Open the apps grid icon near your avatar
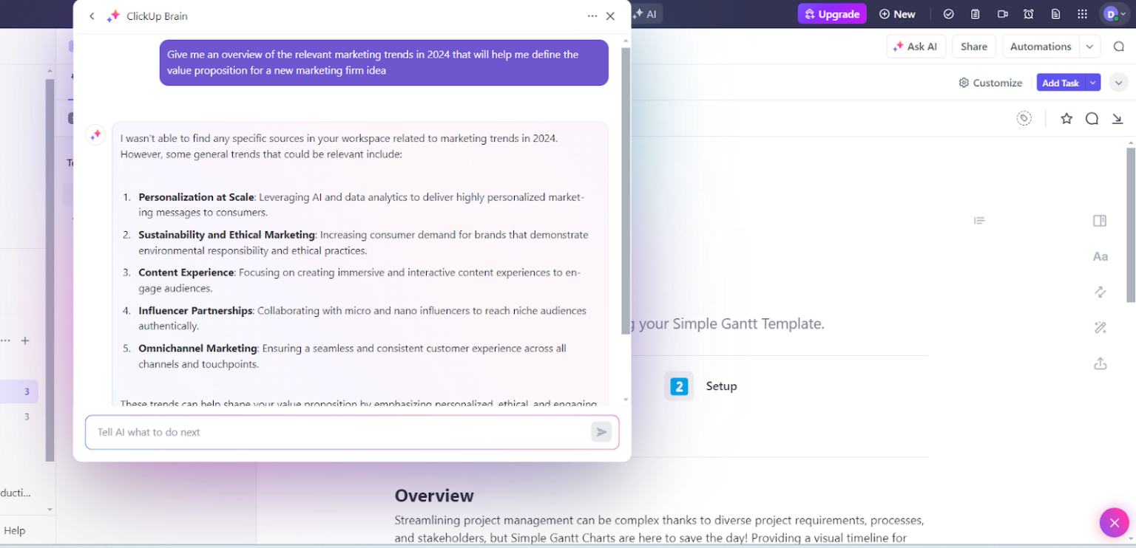Screen dimensions: 1136x548 point(1081,14)
